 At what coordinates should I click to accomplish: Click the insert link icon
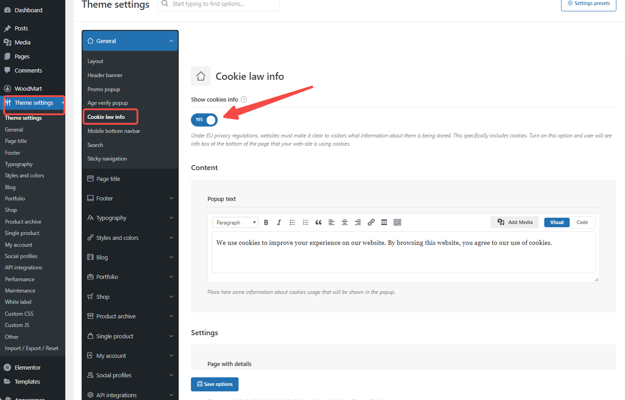371,222
